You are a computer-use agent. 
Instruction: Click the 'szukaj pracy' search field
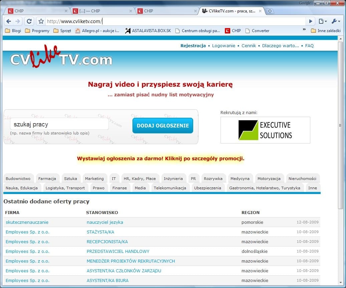point(59,124)
